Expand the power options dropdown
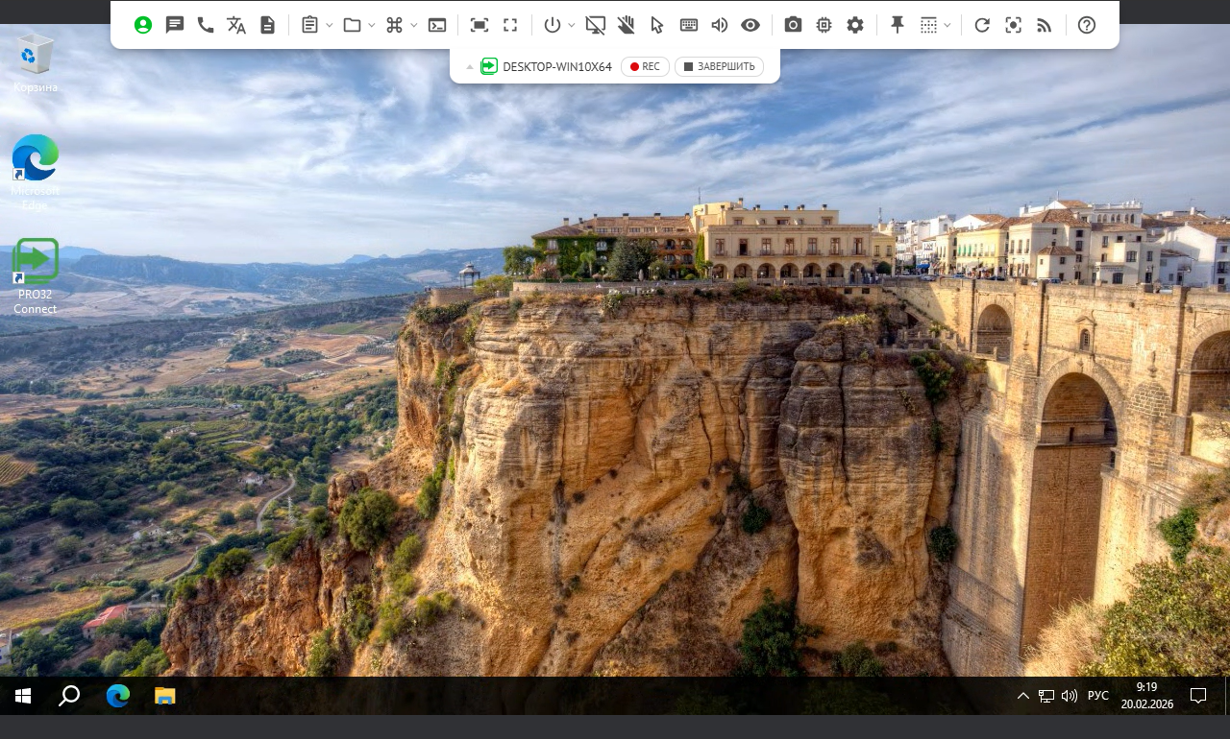 tap(572, 25)
